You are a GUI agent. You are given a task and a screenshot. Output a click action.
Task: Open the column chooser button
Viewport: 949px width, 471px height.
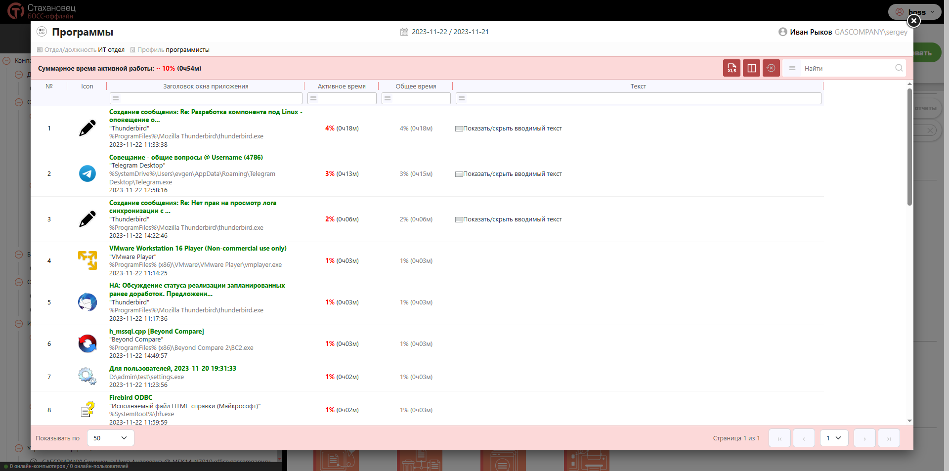coord(751,68)
